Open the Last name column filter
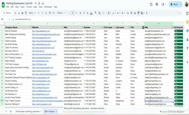 [x=129, y=27]
